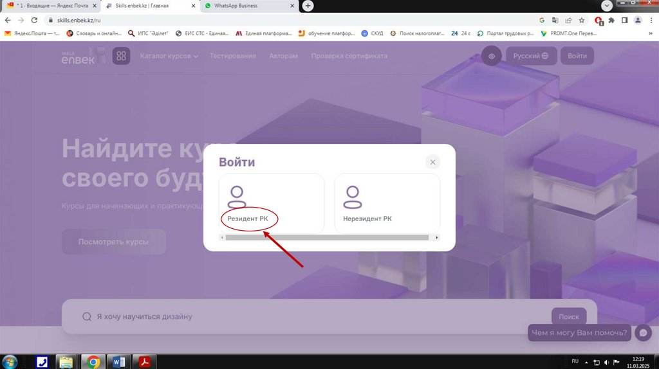Click the Войти button in header
The image size is (659, 369).
577,56
